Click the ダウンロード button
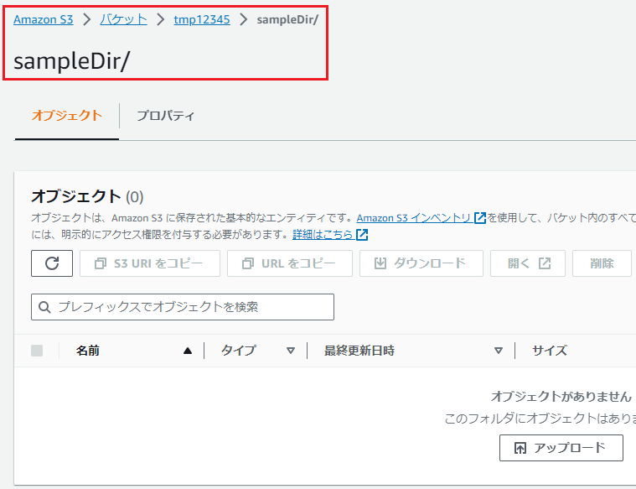The height and width of the screenshot is (489, 636). 421,263
